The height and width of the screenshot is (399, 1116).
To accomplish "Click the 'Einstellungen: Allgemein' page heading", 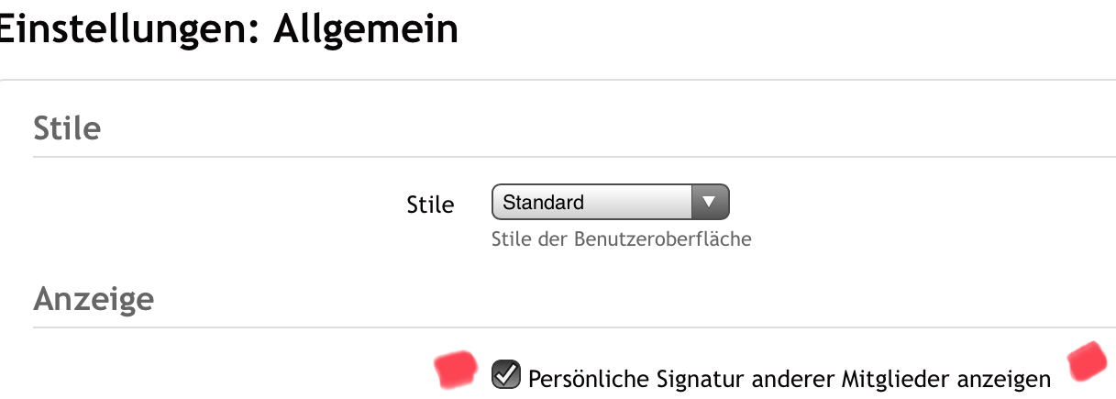I will point(228,29).
